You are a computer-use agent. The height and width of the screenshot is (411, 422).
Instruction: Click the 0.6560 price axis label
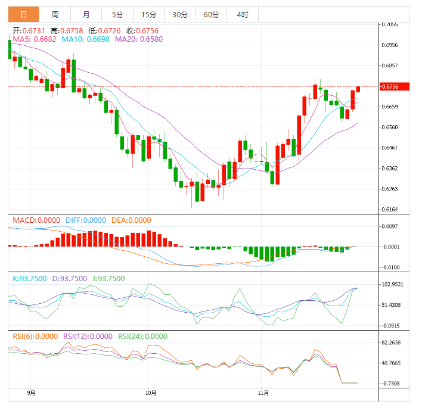[389, 127]
